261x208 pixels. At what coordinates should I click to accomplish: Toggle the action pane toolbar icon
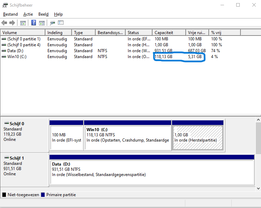[42, 23]
